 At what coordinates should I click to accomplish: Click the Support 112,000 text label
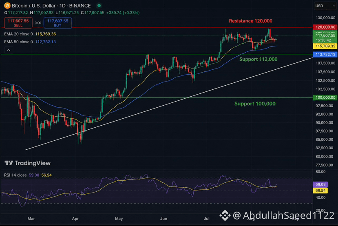point(258,59)
